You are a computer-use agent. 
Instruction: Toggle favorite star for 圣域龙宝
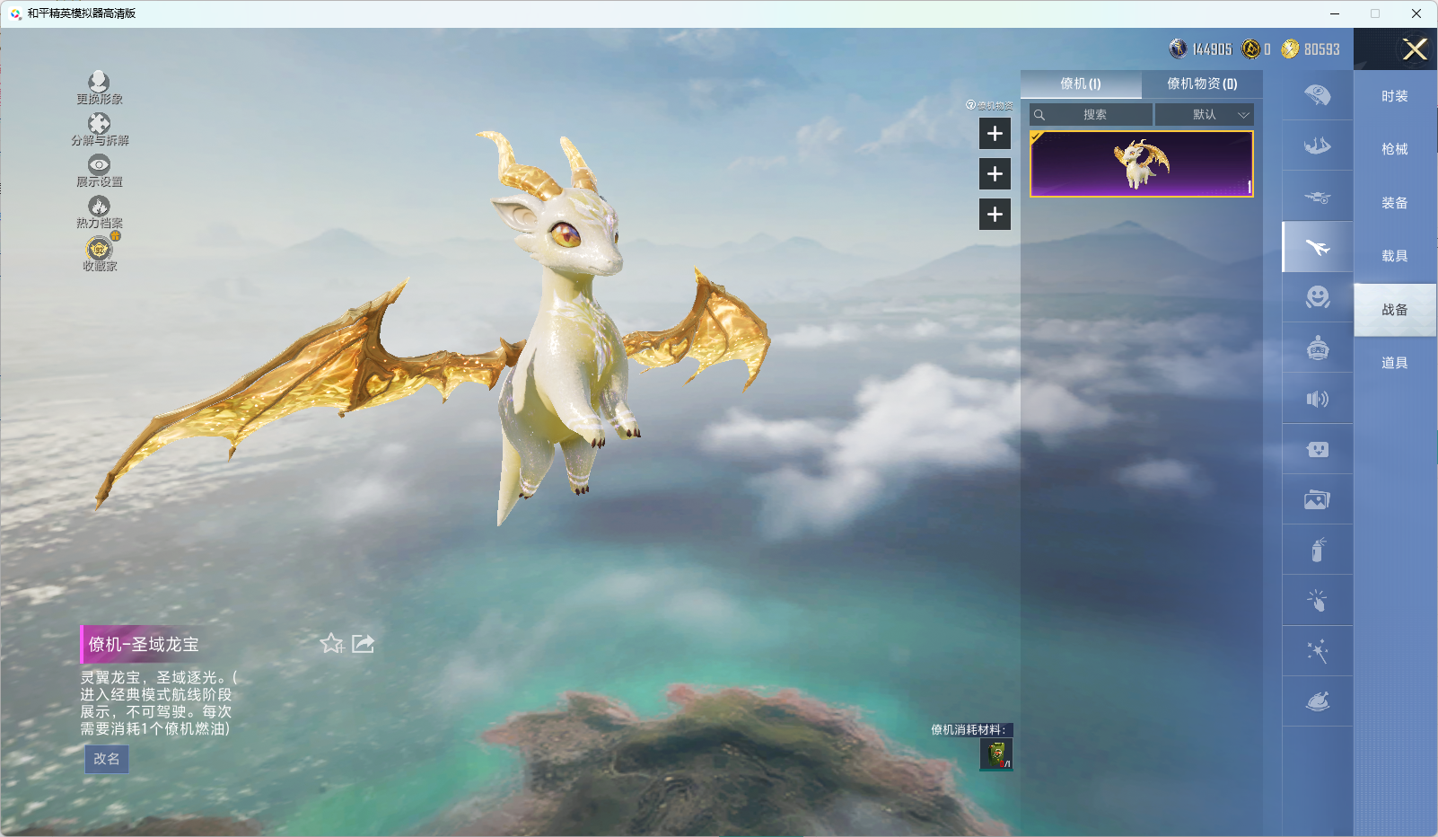[332, 644]
